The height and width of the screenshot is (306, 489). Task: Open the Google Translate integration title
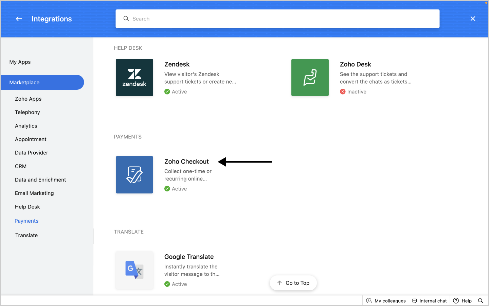189,257
